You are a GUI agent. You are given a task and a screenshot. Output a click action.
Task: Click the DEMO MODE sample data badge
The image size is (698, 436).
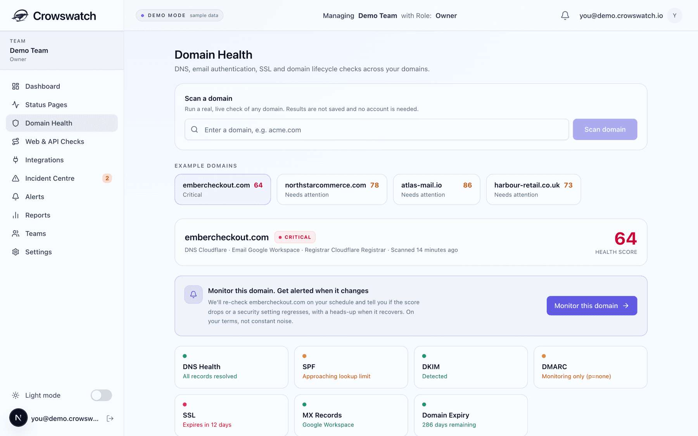[x=180, y=16]
